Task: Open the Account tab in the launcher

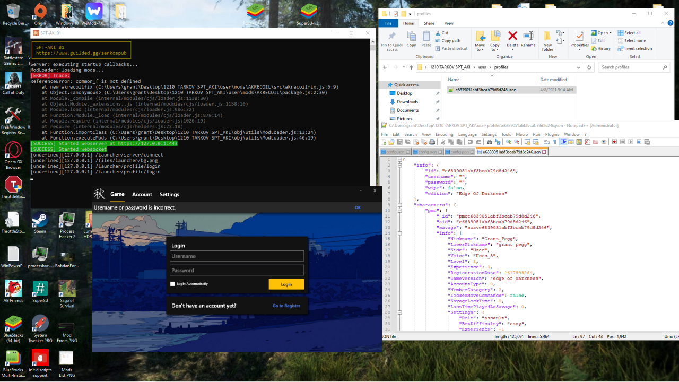Action: click(x=142, y=195)
